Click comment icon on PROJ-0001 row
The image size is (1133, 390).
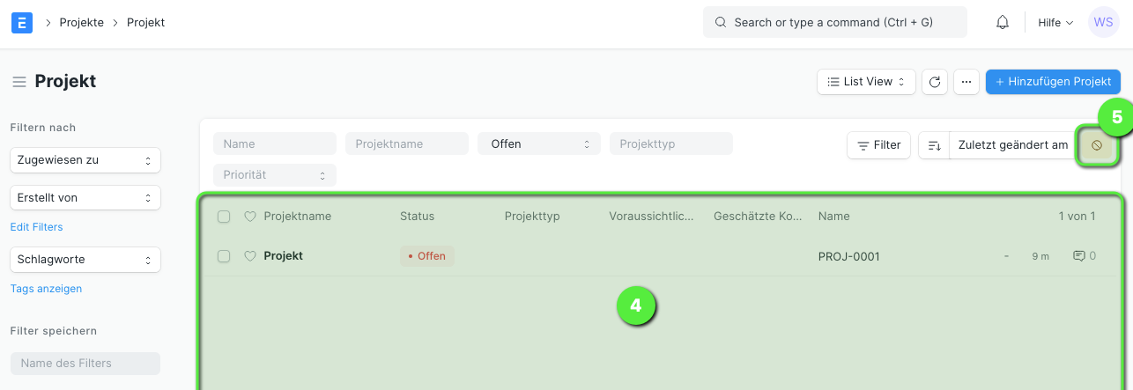tap(1078, 256)
